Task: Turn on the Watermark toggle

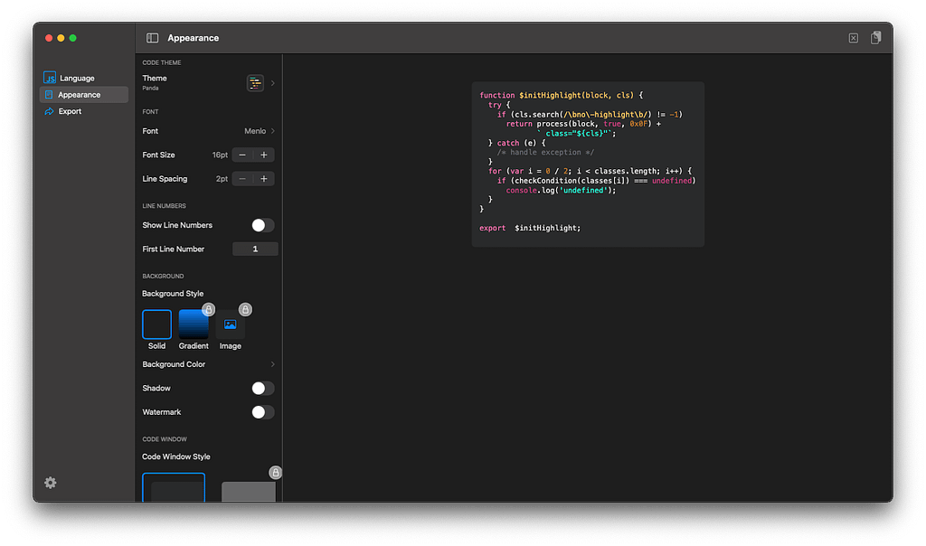Action: coord(263,412)
